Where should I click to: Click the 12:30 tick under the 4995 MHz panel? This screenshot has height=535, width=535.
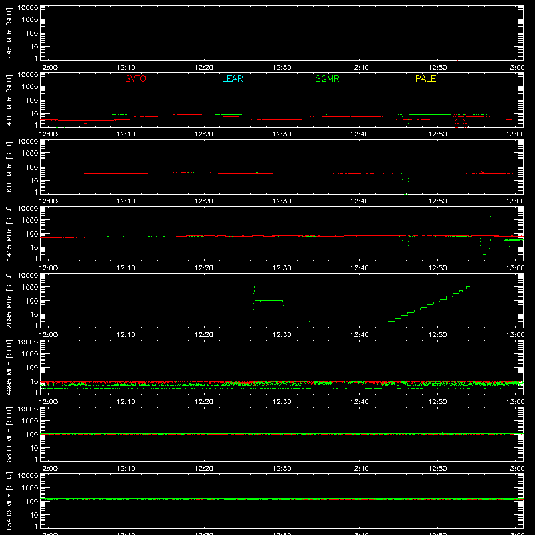pyautogui.click(x=282, y=402)
